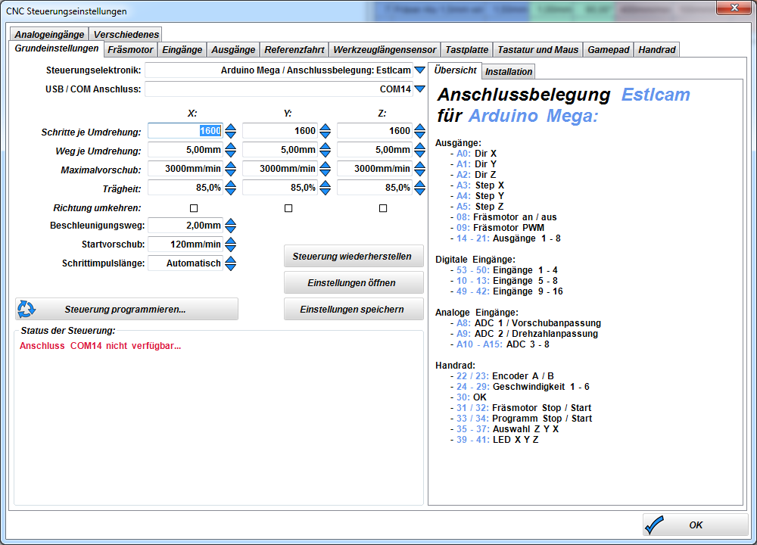Click the stepper arrows for Schritte je Umdrehung Y

pyautogui.click(x=326, y=131)
